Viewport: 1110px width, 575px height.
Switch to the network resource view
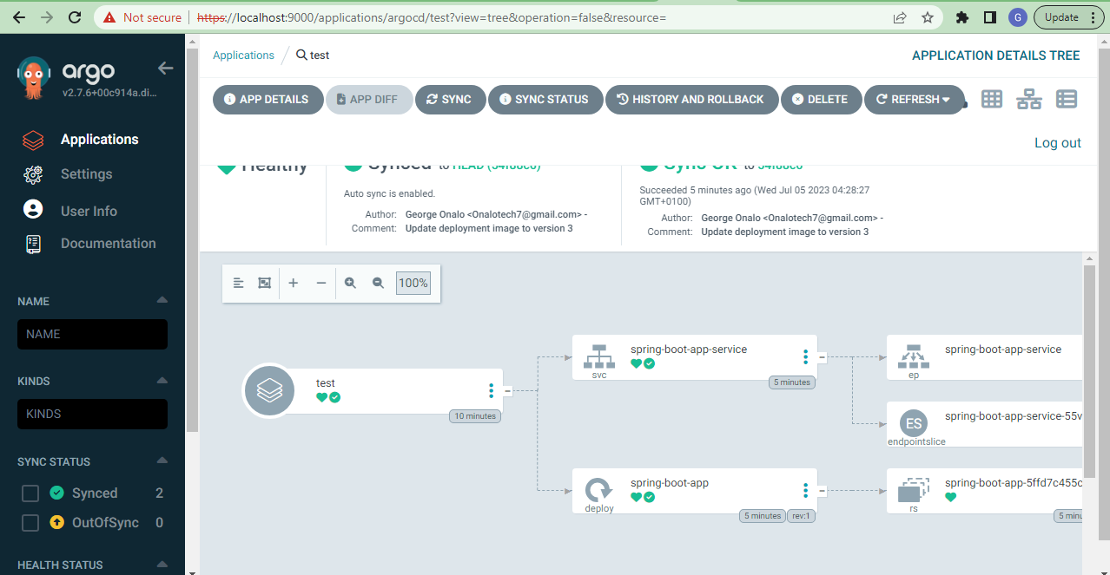pos(1028,98)
